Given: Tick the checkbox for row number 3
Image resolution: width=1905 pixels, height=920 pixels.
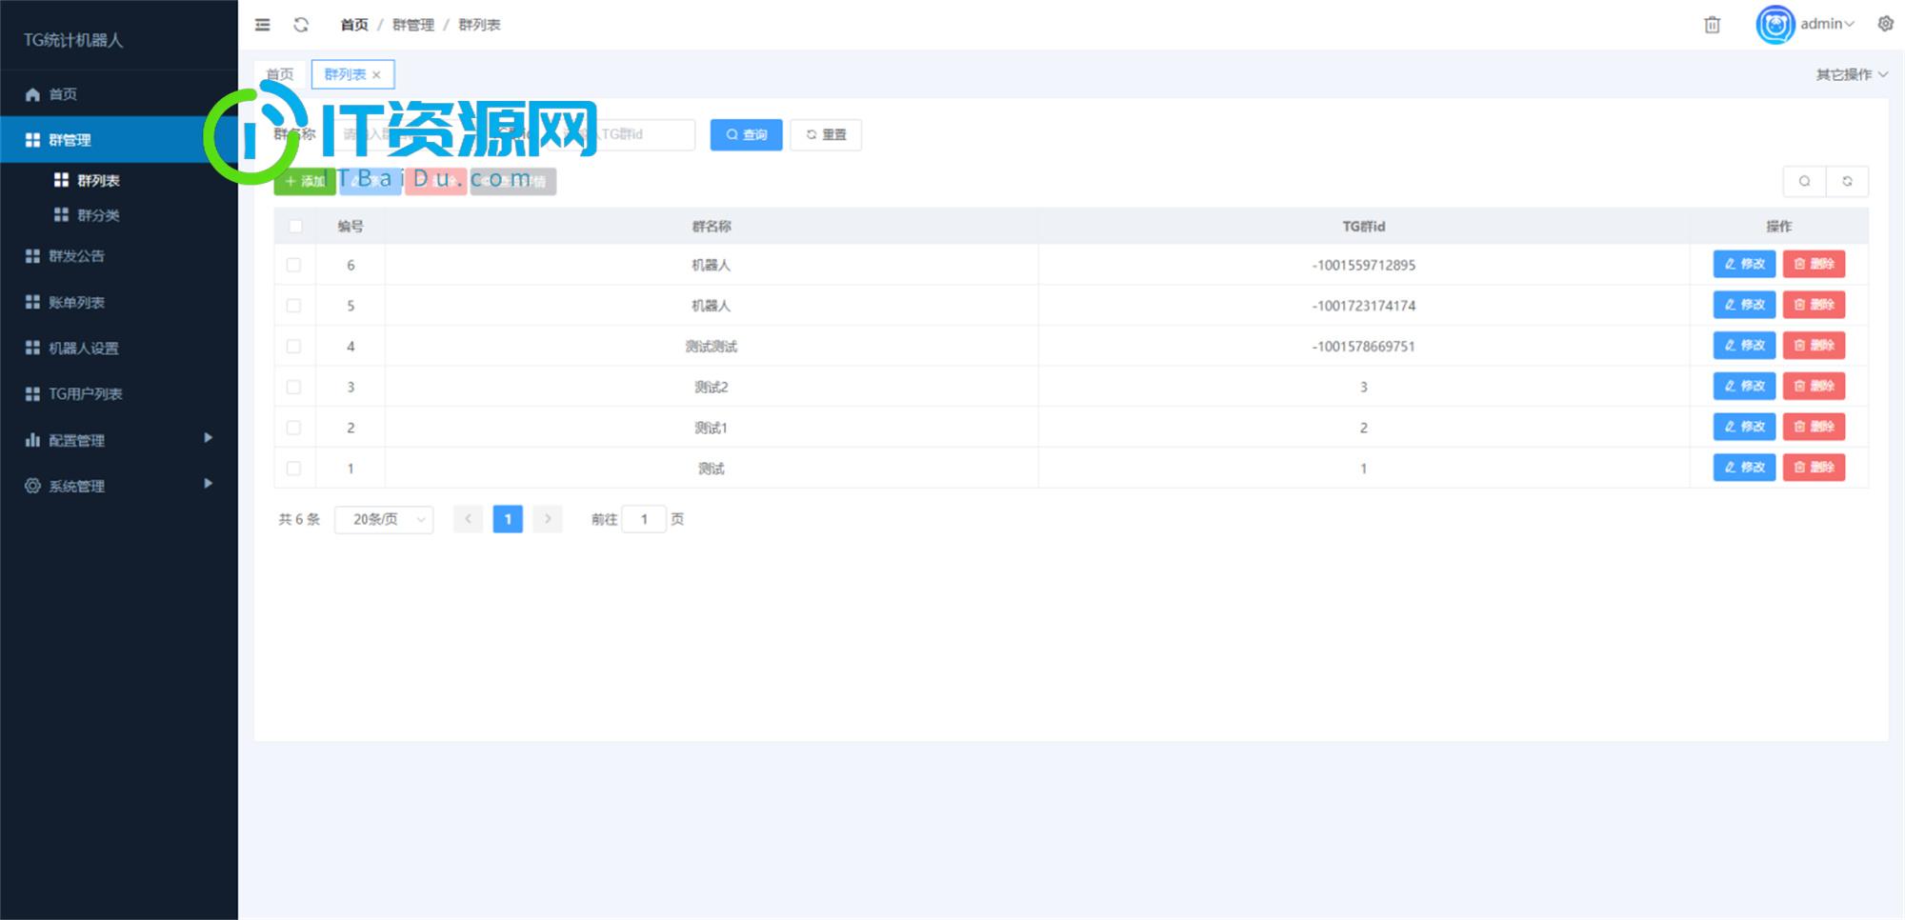Looking at the screenshot, I should pos(293,387).
